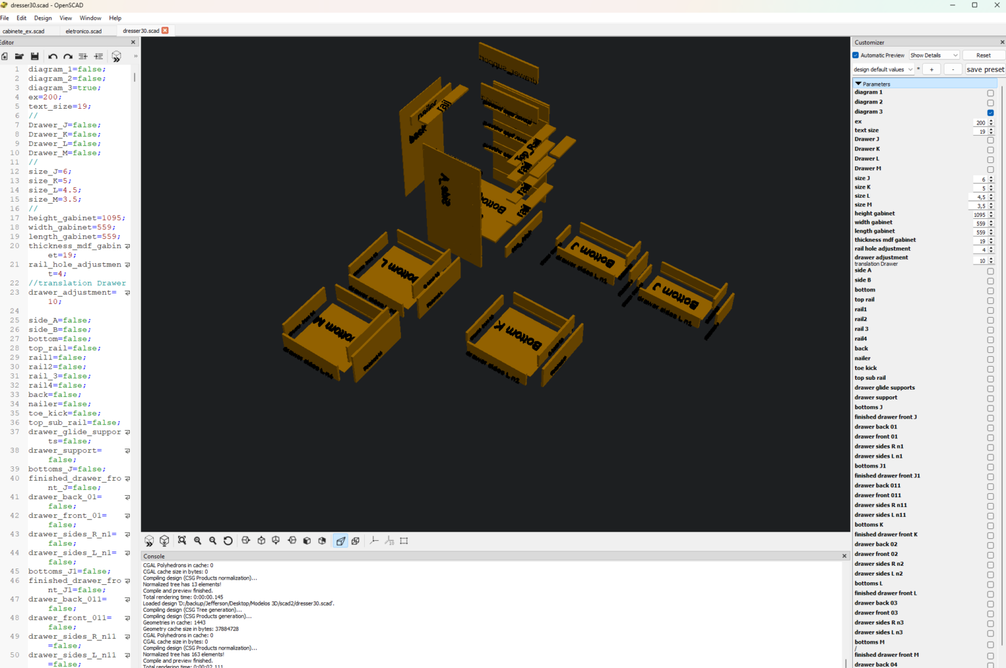Click the Preview icon below the 3D viewport

click(149, 541)
